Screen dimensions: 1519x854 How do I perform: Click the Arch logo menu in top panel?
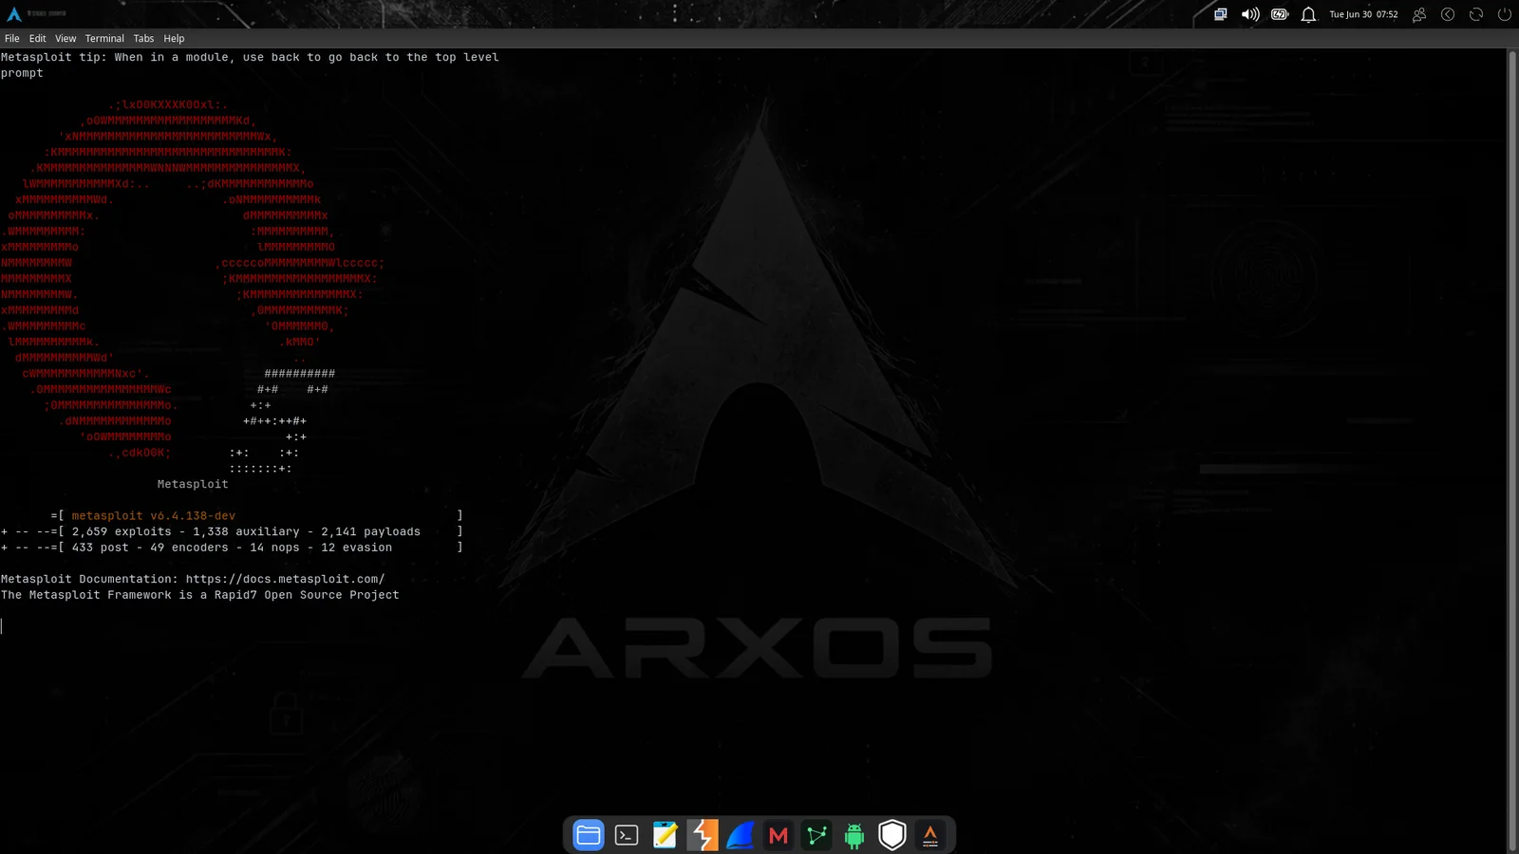click(14, 14)
